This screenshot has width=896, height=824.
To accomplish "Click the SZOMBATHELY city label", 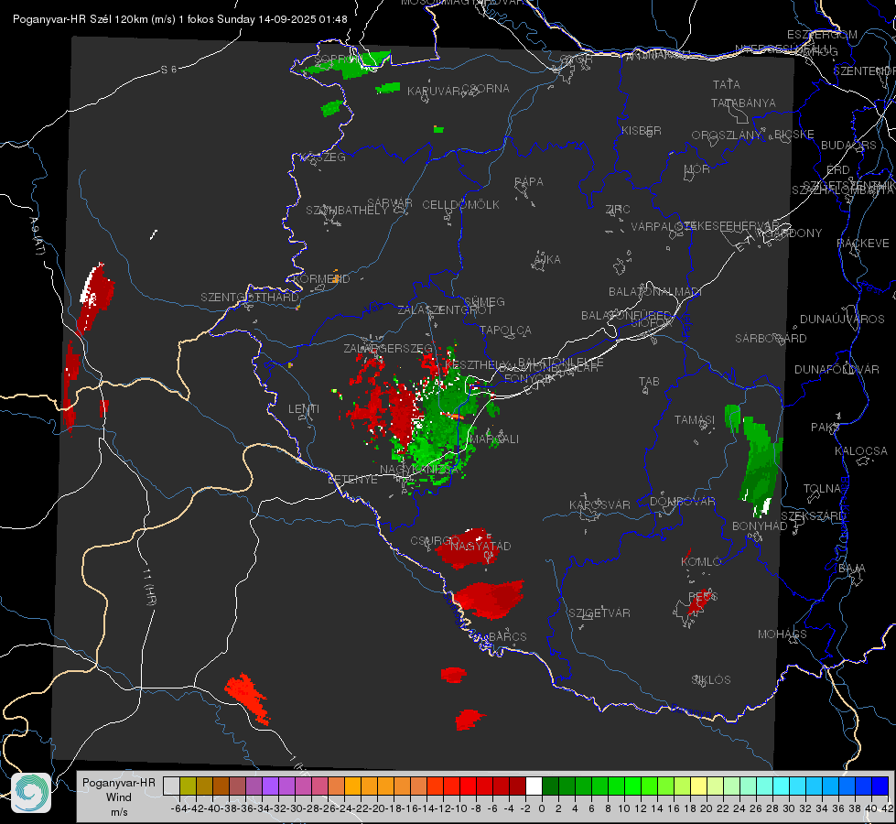I will coord(347,211).
